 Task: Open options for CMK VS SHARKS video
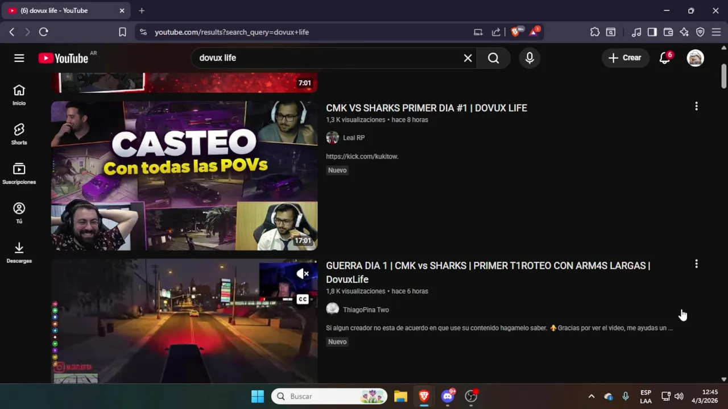pos(696,106)
